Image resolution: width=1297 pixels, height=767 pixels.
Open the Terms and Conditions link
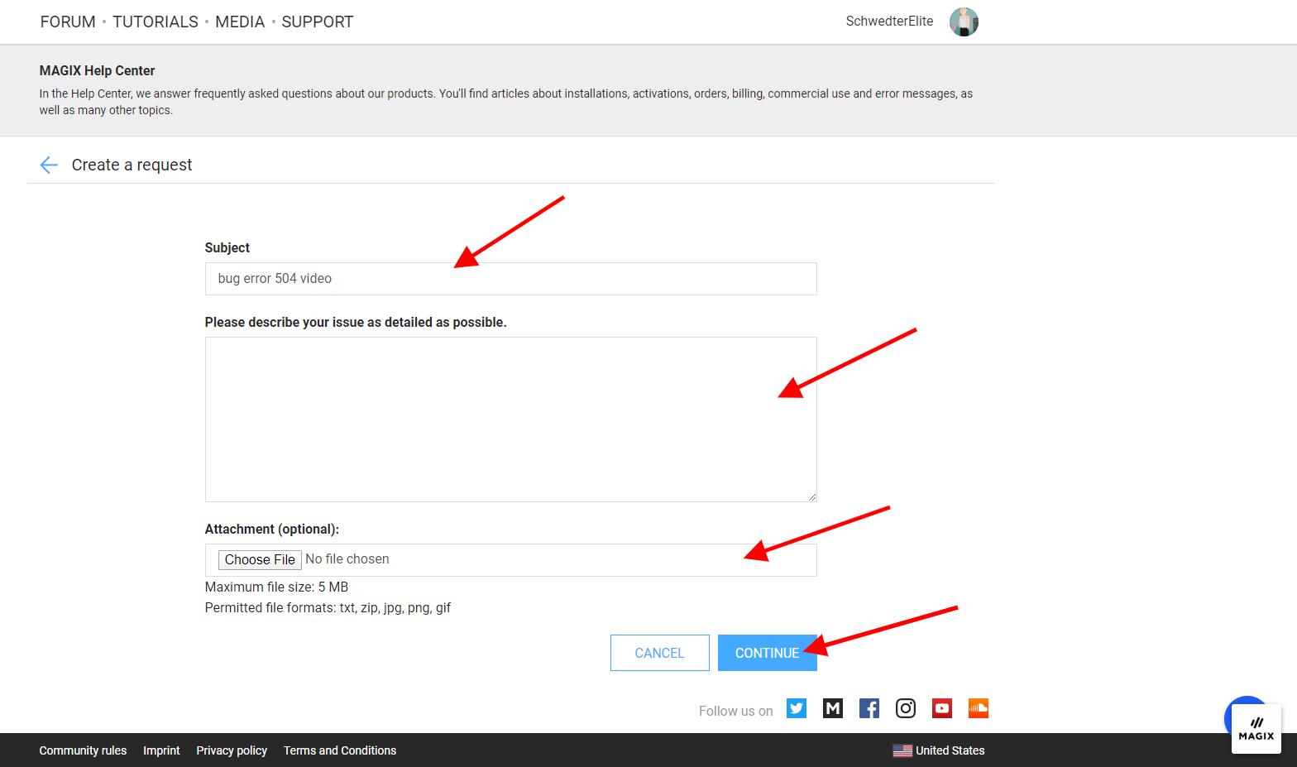point(340,750)
